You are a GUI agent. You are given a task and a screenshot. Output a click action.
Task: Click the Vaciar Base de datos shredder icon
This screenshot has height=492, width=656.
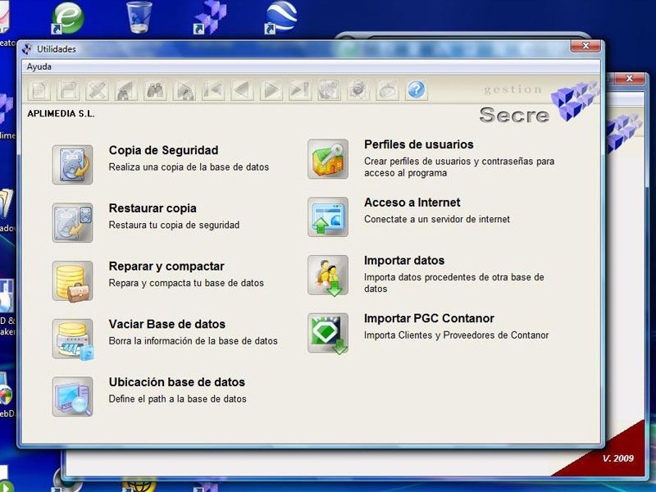(x=72, y=339)
